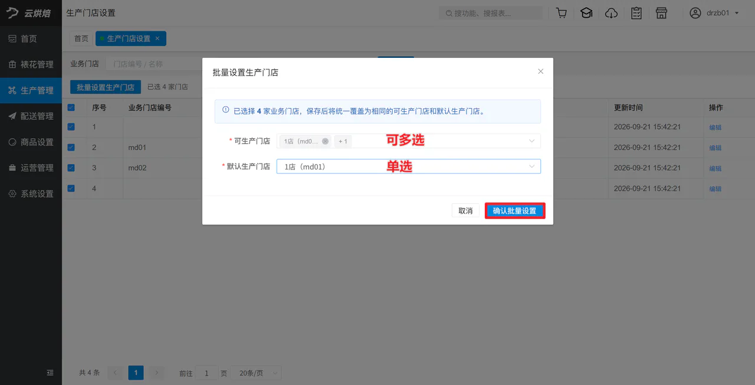Toggle the select-all checkbox in table header
755x385 pixels.
(71, 107)
